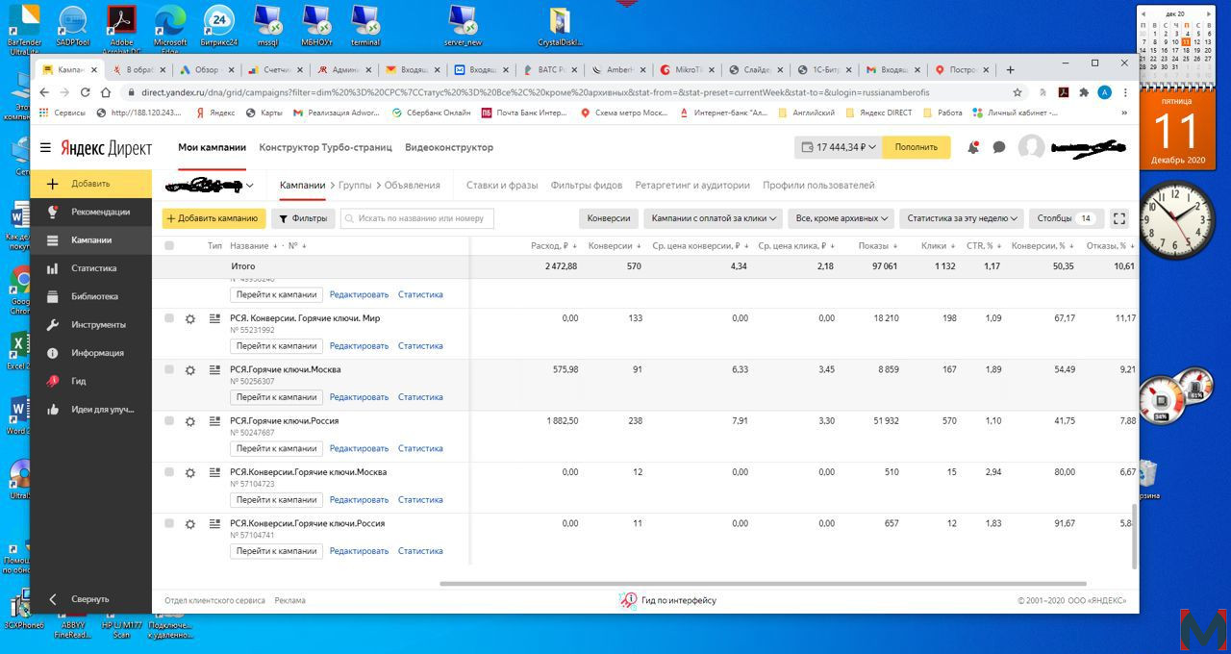This screenshot has height=654, width=1231.
Task: Check box for РСЯ.Горячие ключи.Москва
Action: coord(169,369)
